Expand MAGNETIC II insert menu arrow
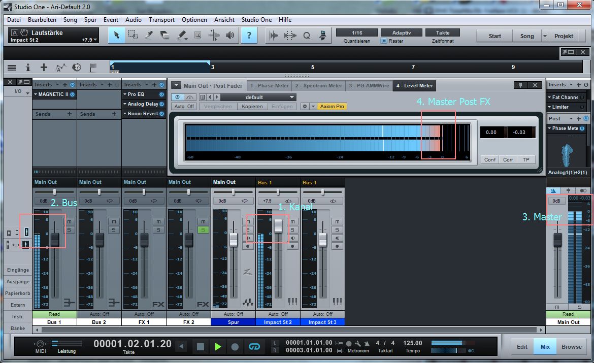The height and width of the screenshot is (363, 594). (x=36, y=94)
